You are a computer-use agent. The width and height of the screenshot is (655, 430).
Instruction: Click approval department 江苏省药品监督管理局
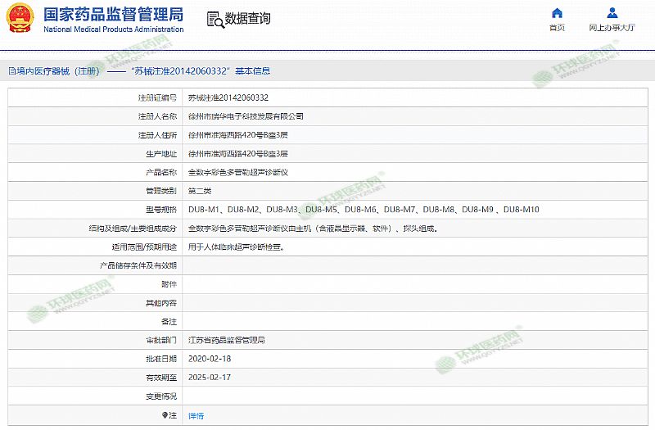coord(227,340)
